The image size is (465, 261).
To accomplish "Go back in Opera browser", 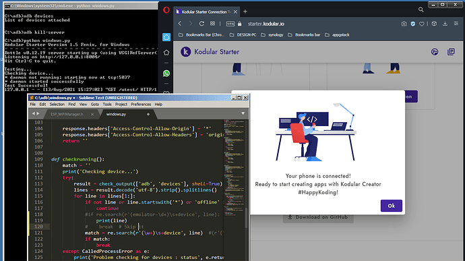I will click(180, 24).
